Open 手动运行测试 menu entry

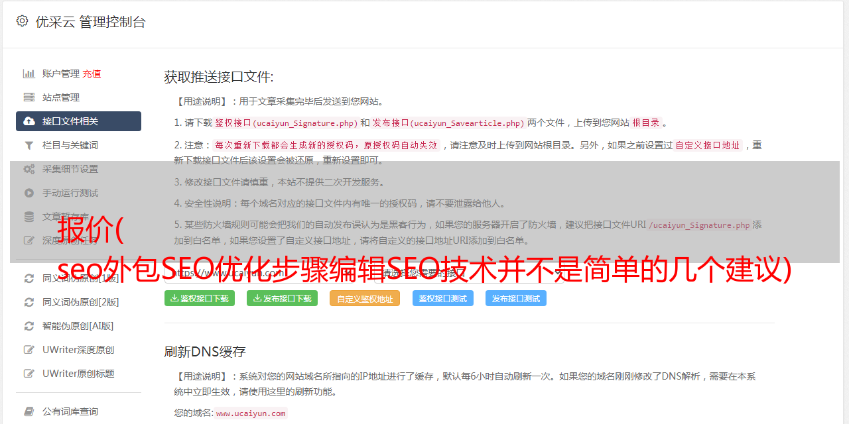70,193
